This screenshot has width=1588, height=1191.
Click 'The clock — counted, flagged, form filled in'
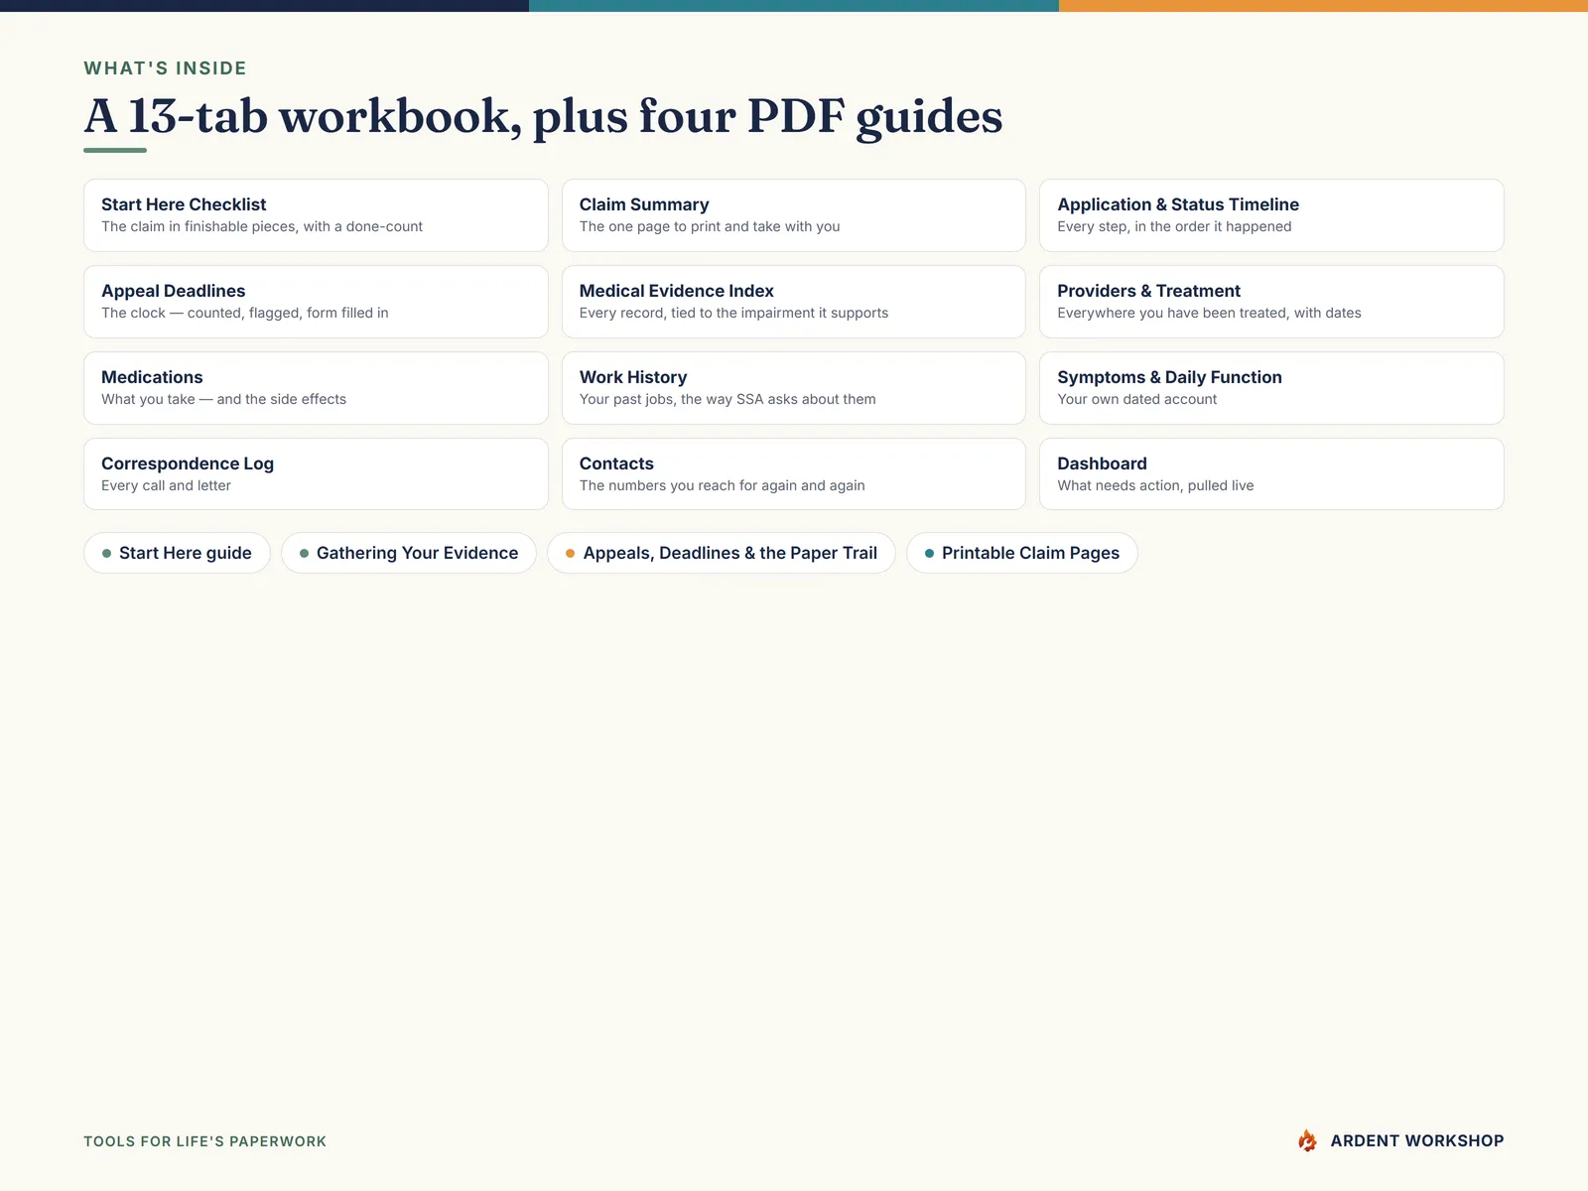(245, 313)
